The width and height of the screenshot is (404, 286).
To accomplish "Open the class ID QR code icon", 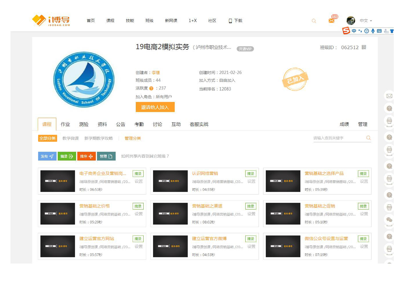I will 364,47.
